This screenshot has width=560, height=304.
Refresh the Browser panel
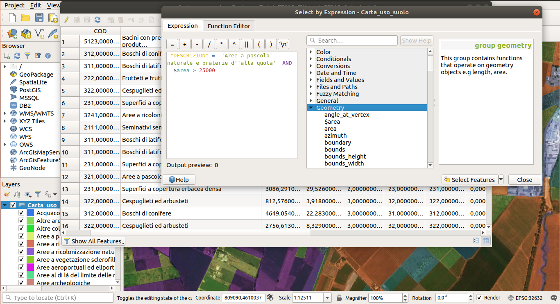click(17, 56)
